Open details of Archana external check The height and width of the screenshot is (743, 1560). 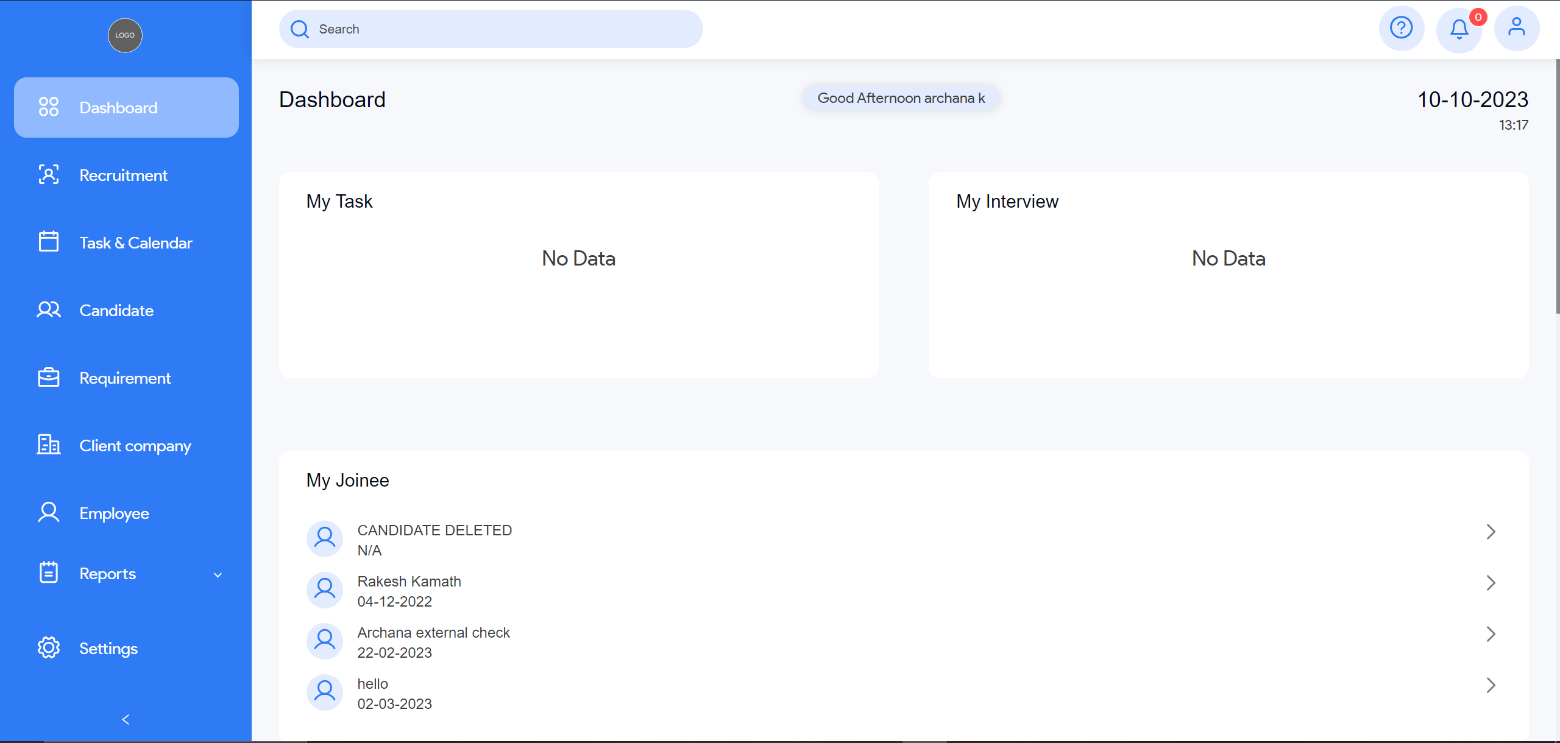[x=1491, y=634]
